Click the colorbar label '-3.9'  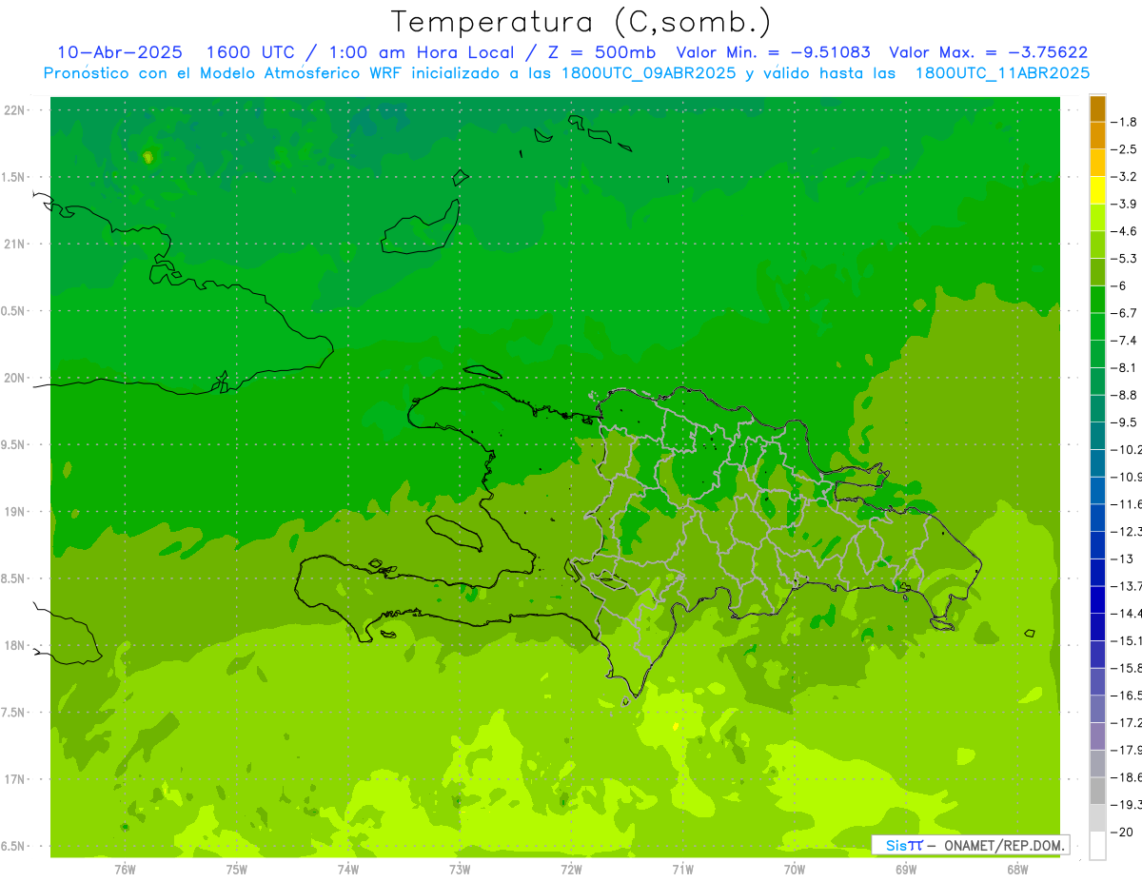click(x=1126, y=204)
